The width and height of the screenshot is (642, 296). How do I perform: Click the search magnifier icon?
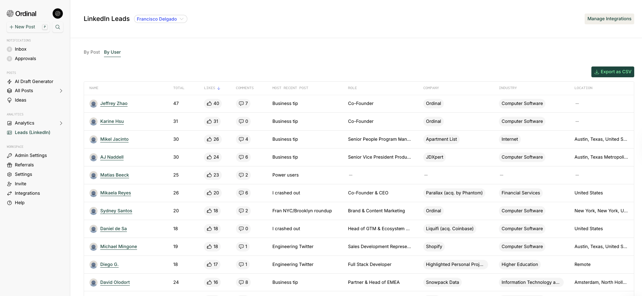[58, 27]
